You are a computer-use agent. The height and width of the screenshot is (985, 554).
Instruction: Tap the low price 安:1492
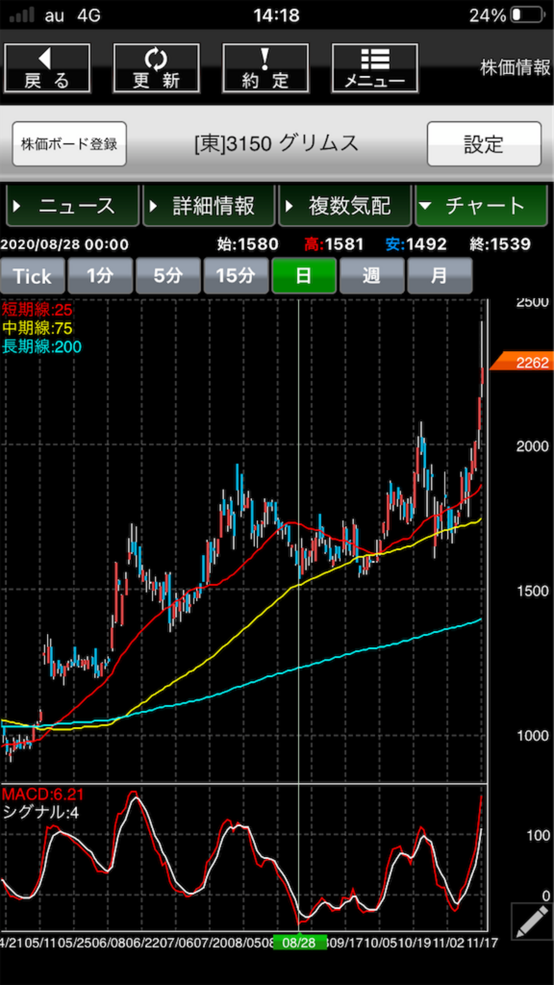[x=416, y=244]
